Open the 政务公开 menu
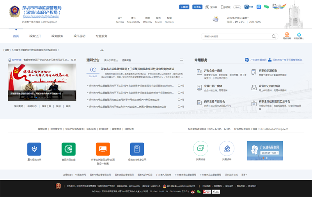 coord(35,36)
